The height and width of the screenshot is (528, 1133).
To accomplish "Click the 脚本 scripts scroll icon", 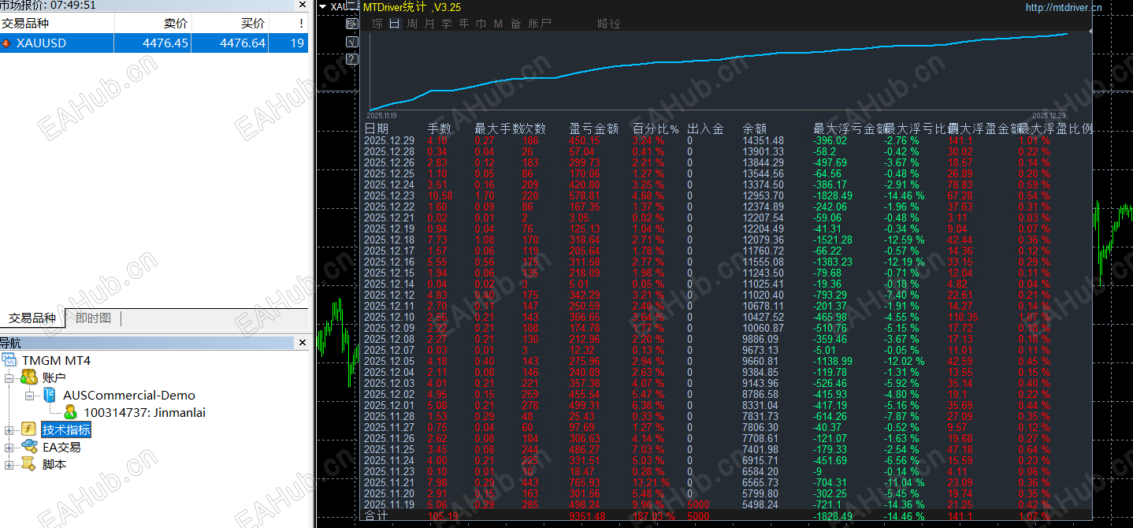I will [29, 464].
